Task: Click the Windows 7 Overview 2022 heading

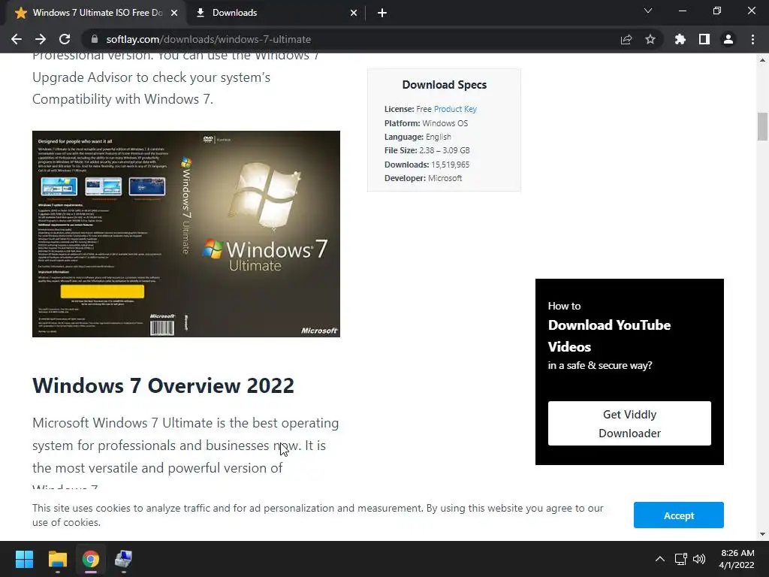Action: pyautogui.click(x=163, y=385)
